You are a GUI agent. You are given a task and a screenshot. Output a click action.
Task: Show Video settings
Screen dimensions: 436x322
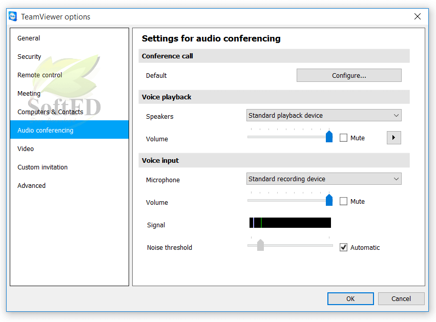[x=69, y=148]
